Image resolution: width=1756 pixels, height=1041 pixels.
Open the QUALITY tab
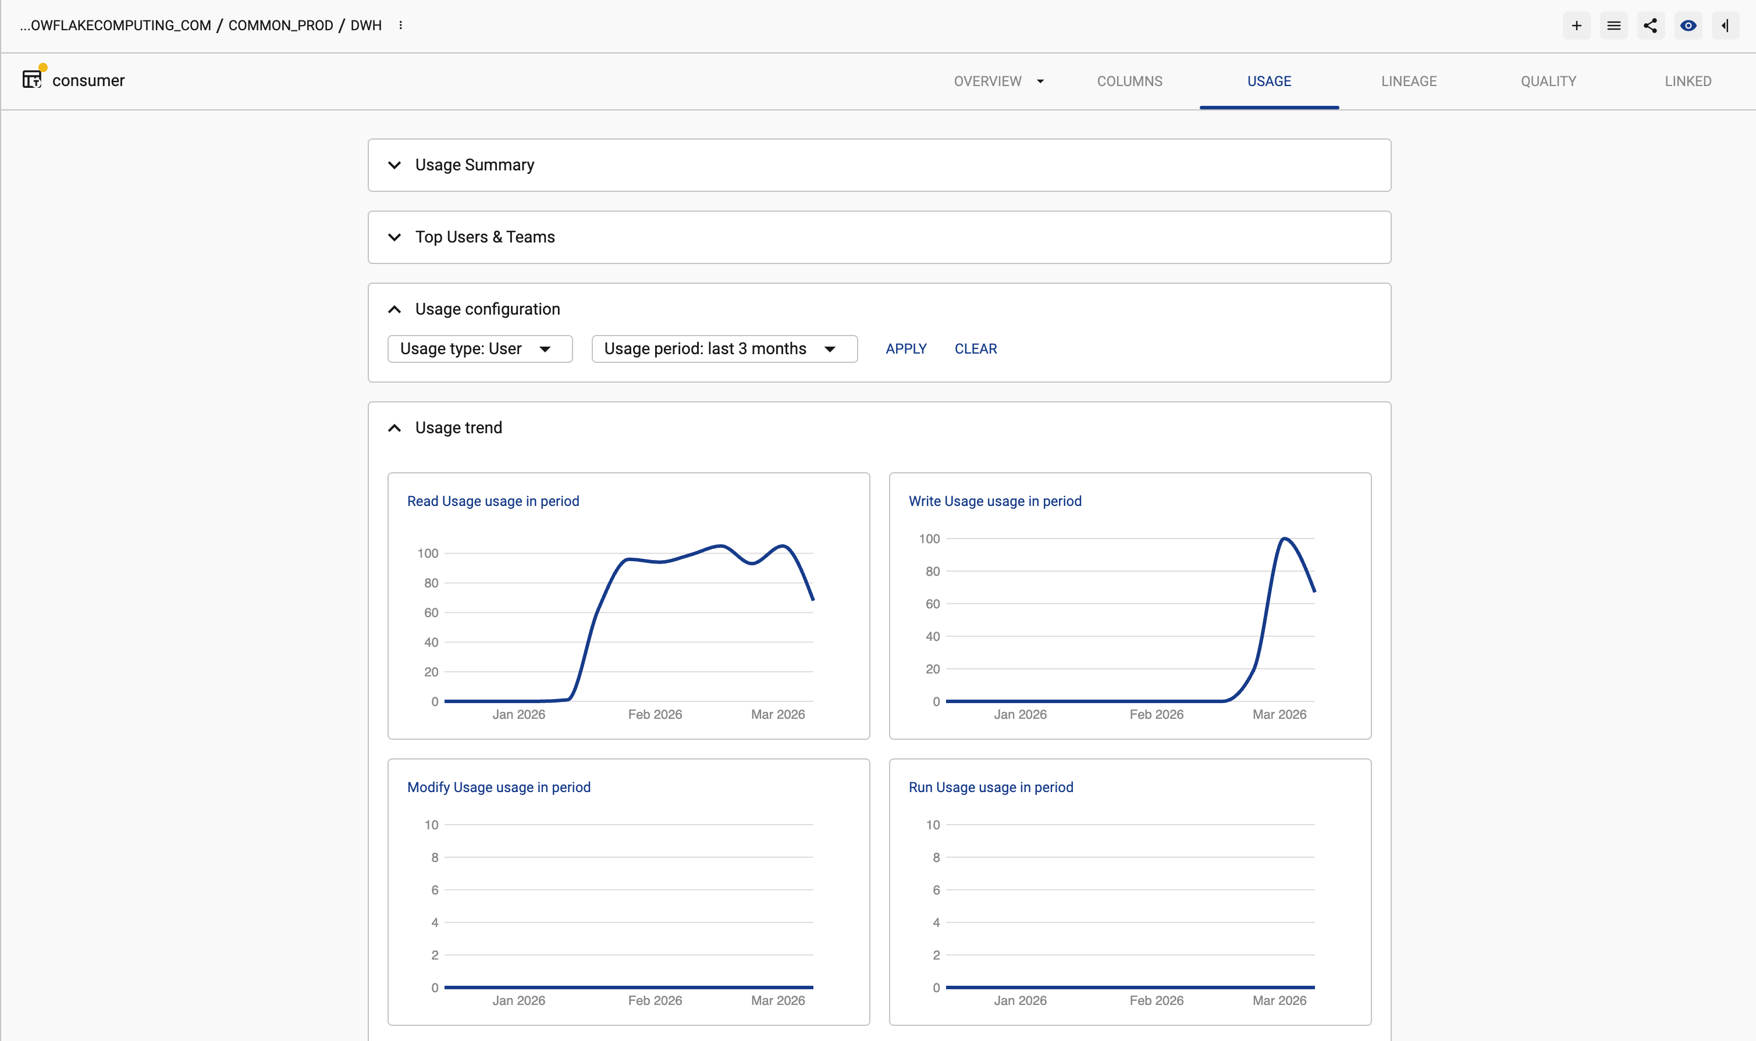(x=1548, y=81)
